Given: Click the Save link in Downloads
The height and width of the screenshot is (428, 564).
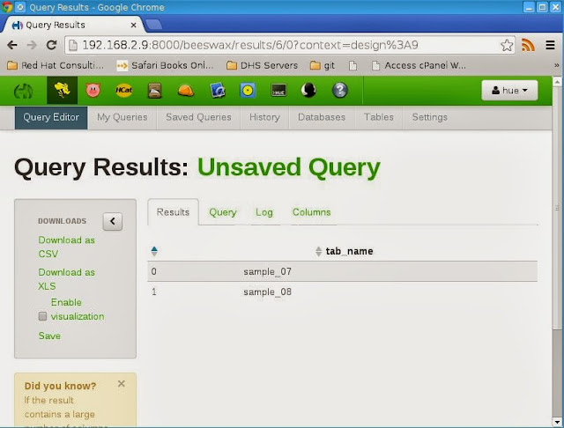Looking at the screenshot, I should tap(49, 336).
